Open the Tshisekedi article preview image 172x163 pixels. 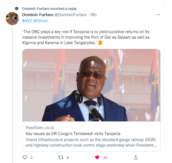[91, 85]
